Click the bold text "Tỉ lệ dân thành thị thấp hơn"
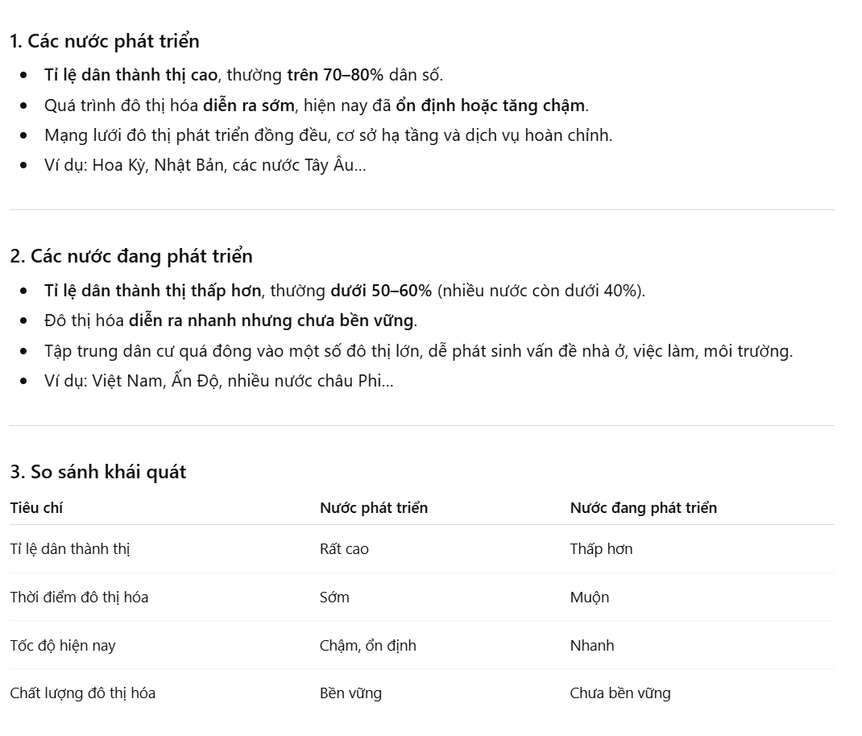This screenshot has width=862, height=736. (x=152, y=291)
